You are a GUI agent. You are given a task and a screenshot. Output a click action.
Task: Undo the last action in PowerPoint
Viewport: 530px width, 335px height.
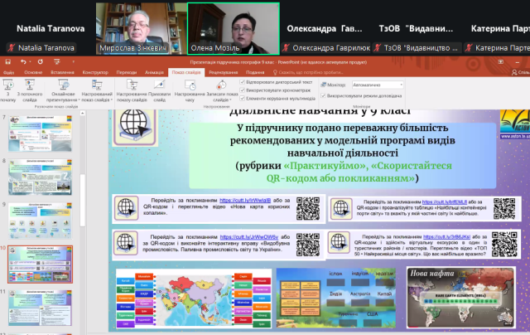coord(23,61)
